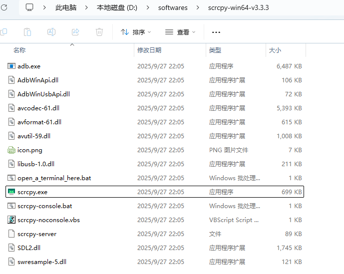344x274 pixels.
Task: Select the avformat-61.dll file name
Action: (x=39, y=122)
